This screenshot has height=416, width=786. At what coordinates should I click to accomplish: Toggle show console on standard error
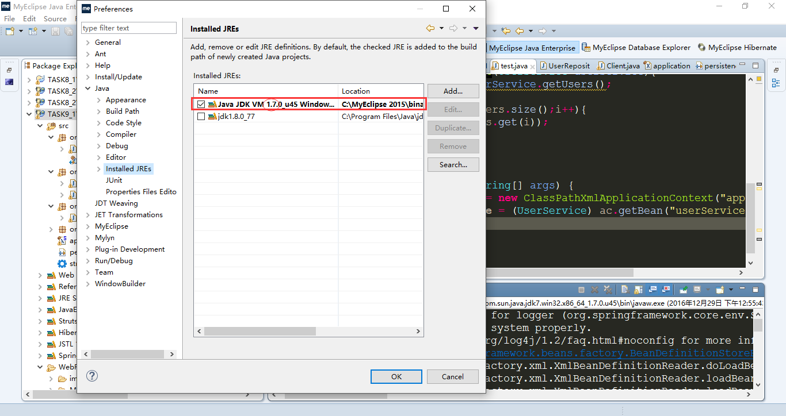pos(666,290)
